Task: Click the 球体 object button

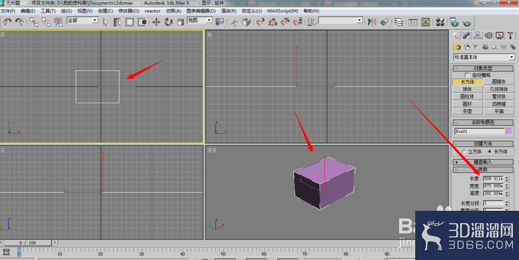Action: coord(468,89)
